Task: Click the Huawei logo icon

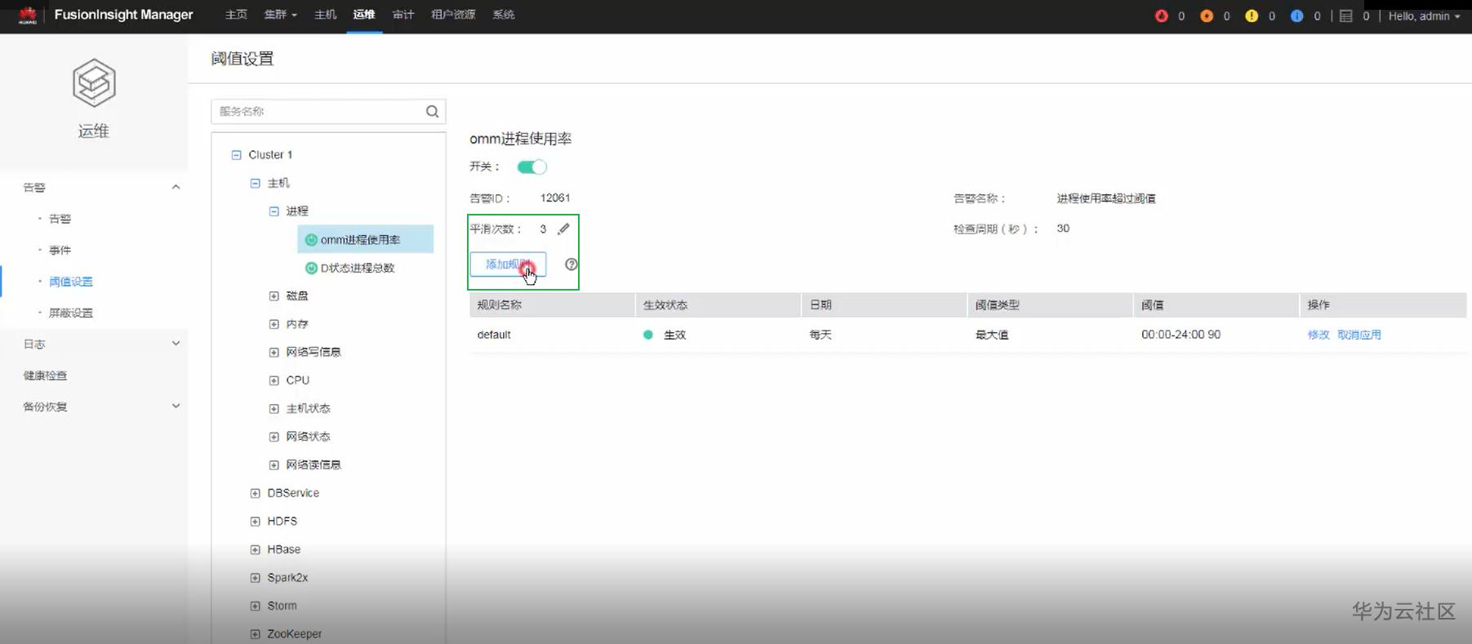Action: coord(28,15)
